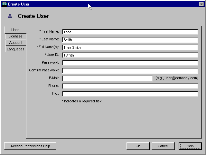Confirm with the OK button

click(x=138, y=146)
